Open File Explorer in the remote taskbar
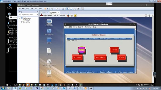The height and width of the screenshot is (90, 161). click(x=20, y=85)
